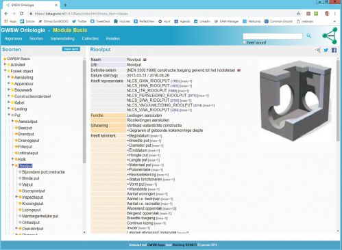This screenshot has width=342, height=250.
Task: Open the Collecties menu
Action: pyautogui.click(x=90, y=38)
